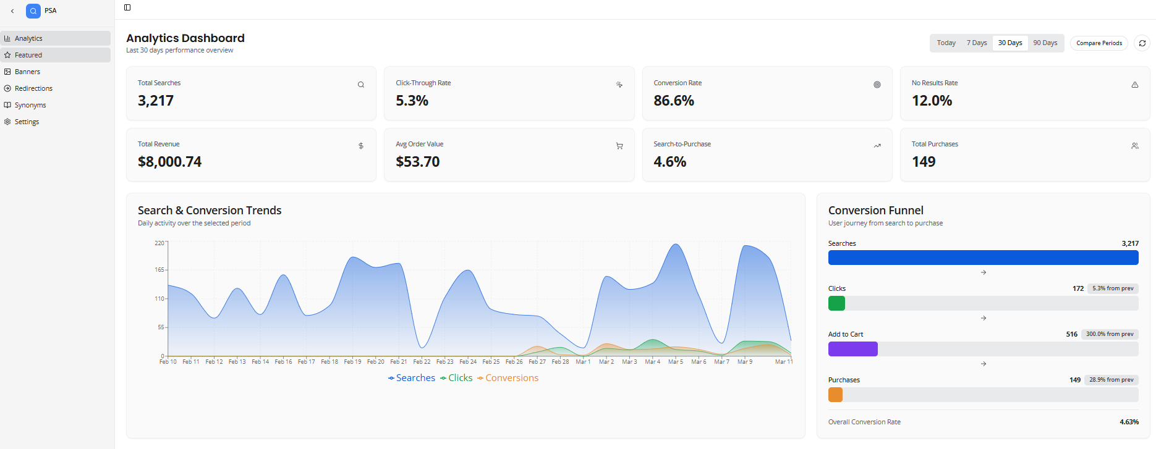The width and height of the screenshot is (1156, 449).
Task: Click the refresh icon button
Action: tap(1142, 43)
